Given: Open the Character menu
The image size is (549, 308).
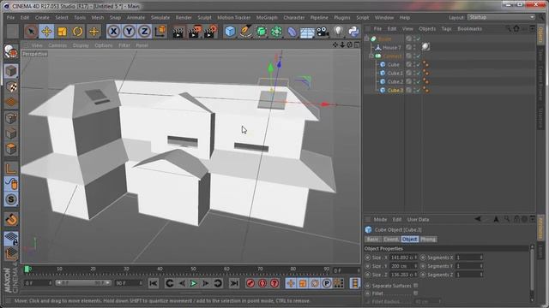Looking at the screenshot, I should pos(294,17).
